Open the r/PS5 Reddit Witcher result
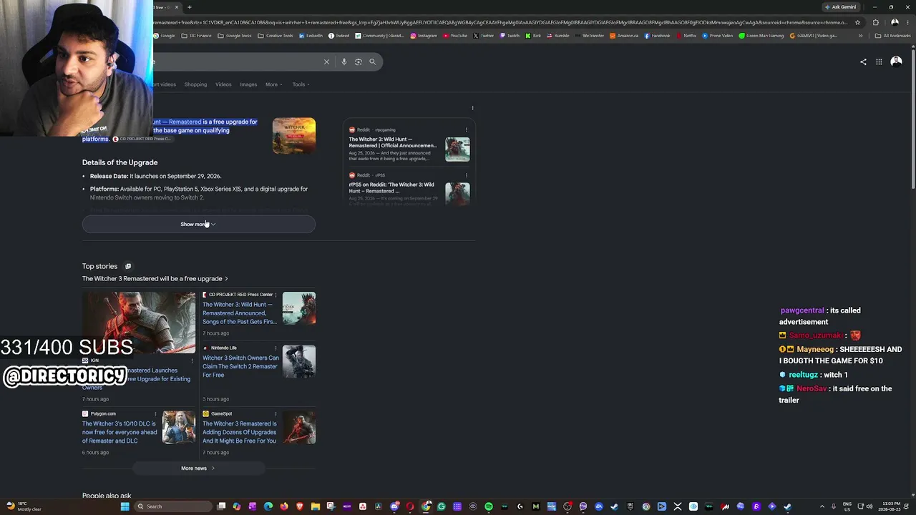Image resolution: width=916 pixels, height=515 pixels. point(391,188)
